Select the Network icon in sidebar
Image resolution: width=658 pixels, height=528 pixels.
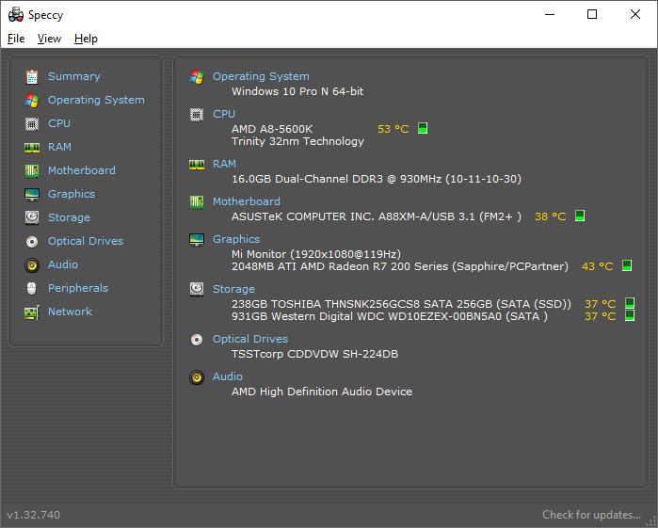(x=32, y=312)
